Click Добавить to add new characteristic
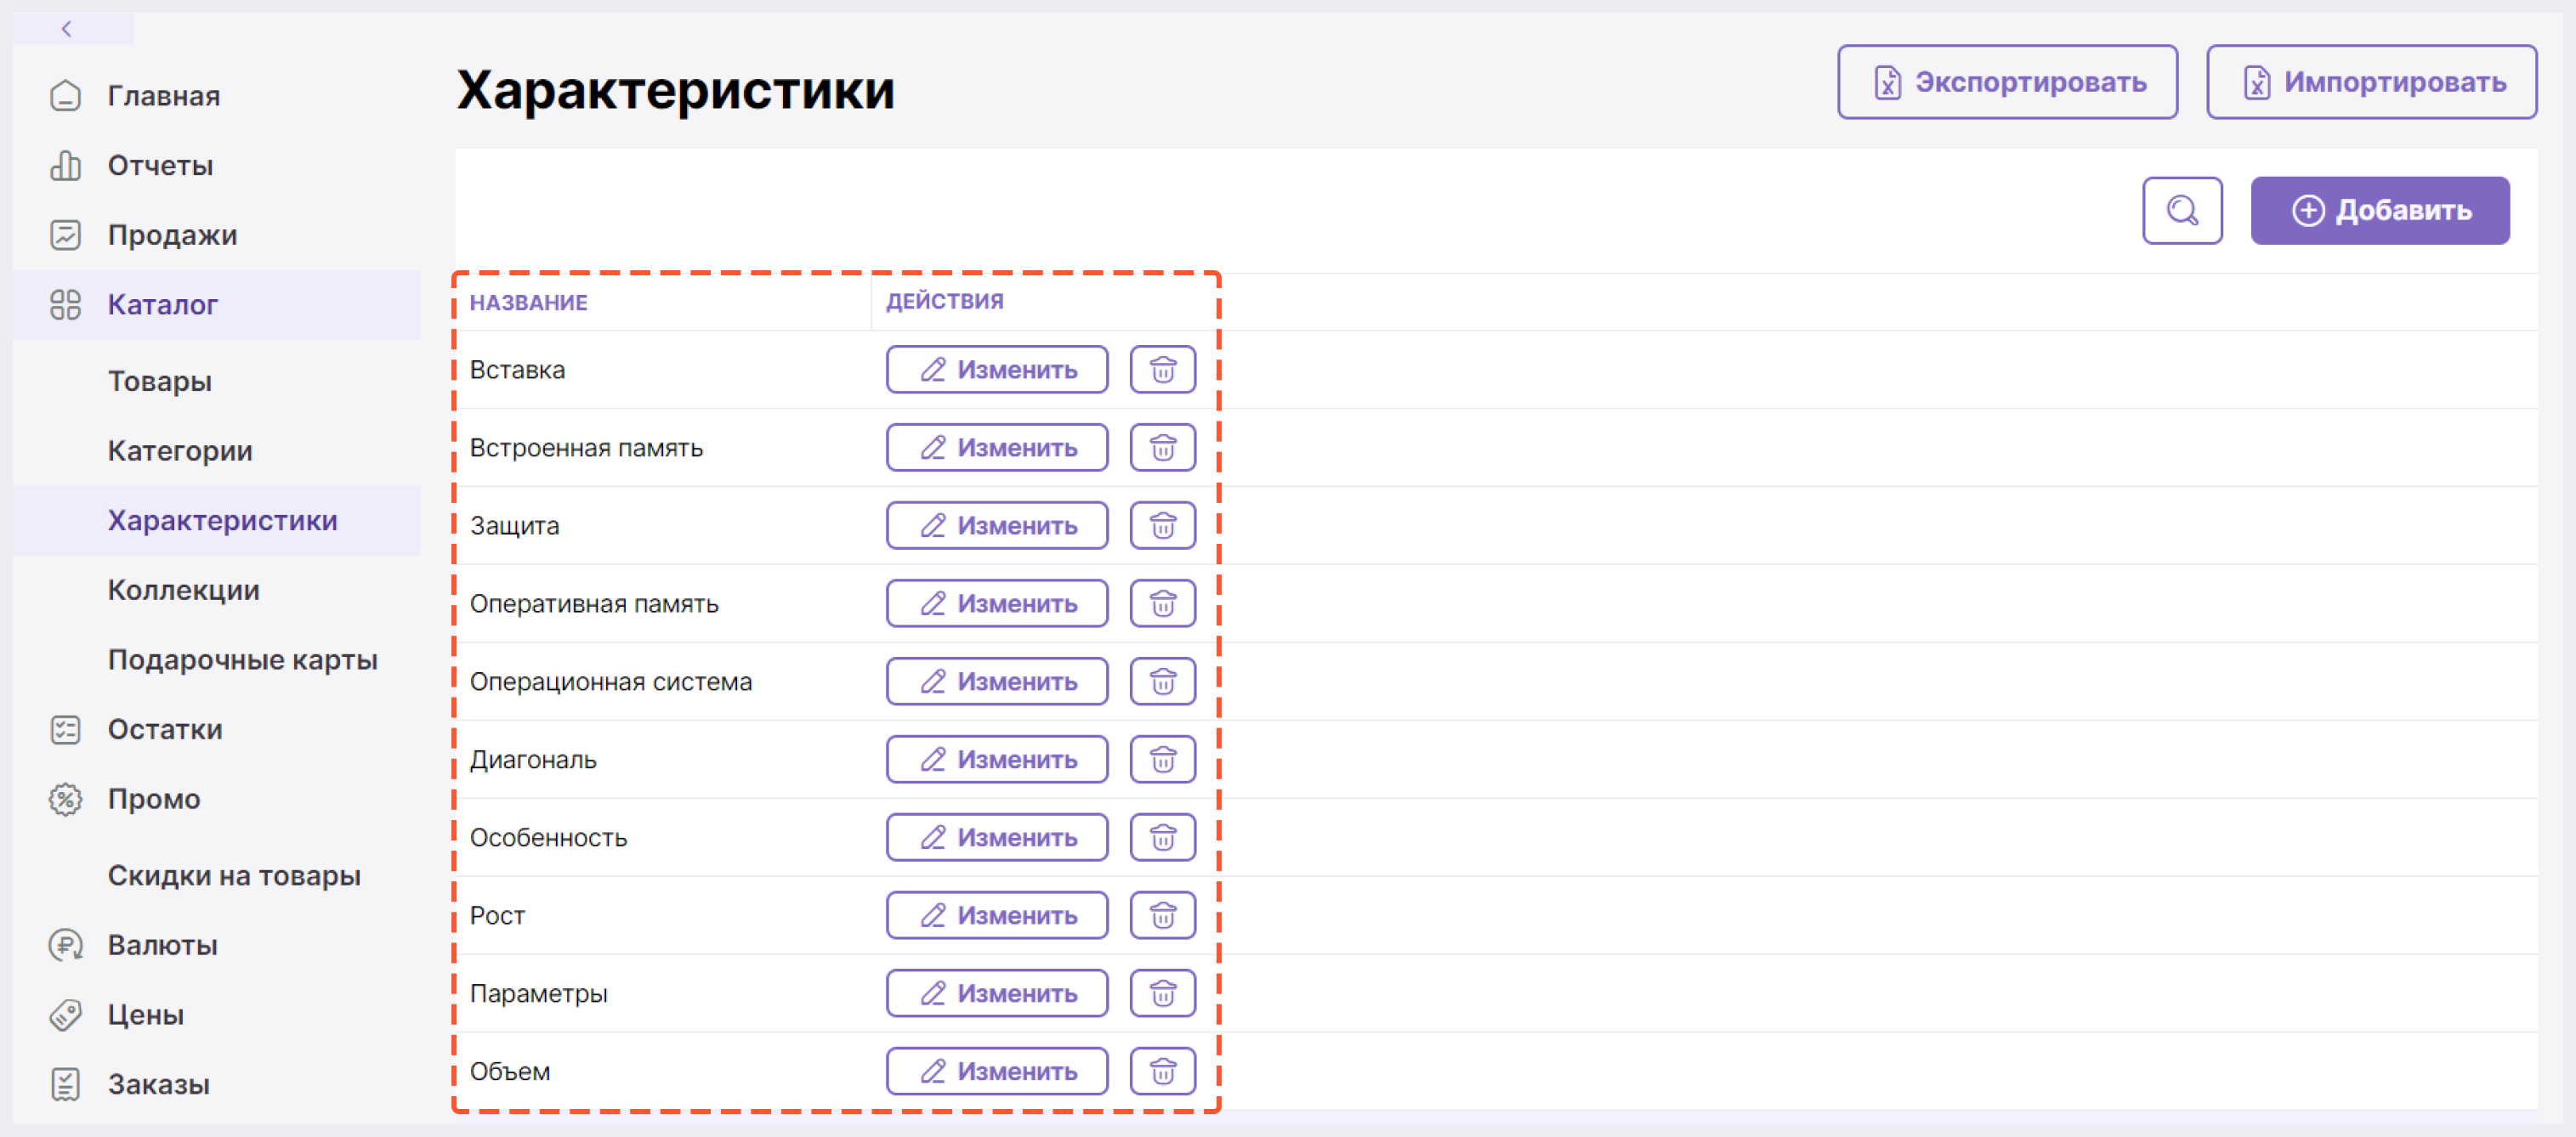This screenshot has width=2576, height=1137. click(2387, 209)
